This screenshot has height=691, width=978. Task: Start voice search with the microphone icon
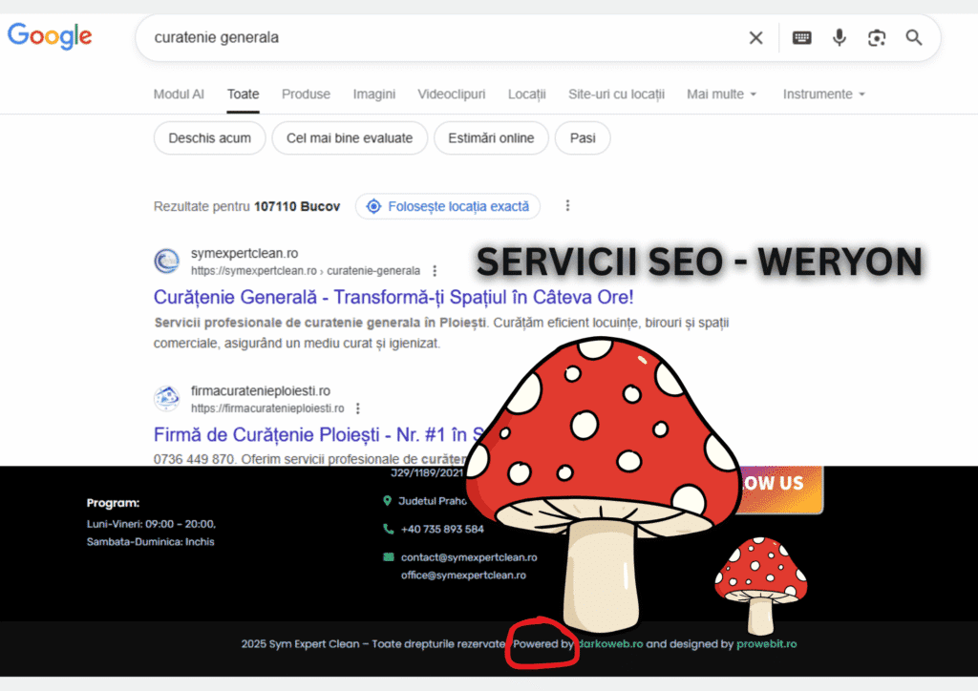point(839,37)
